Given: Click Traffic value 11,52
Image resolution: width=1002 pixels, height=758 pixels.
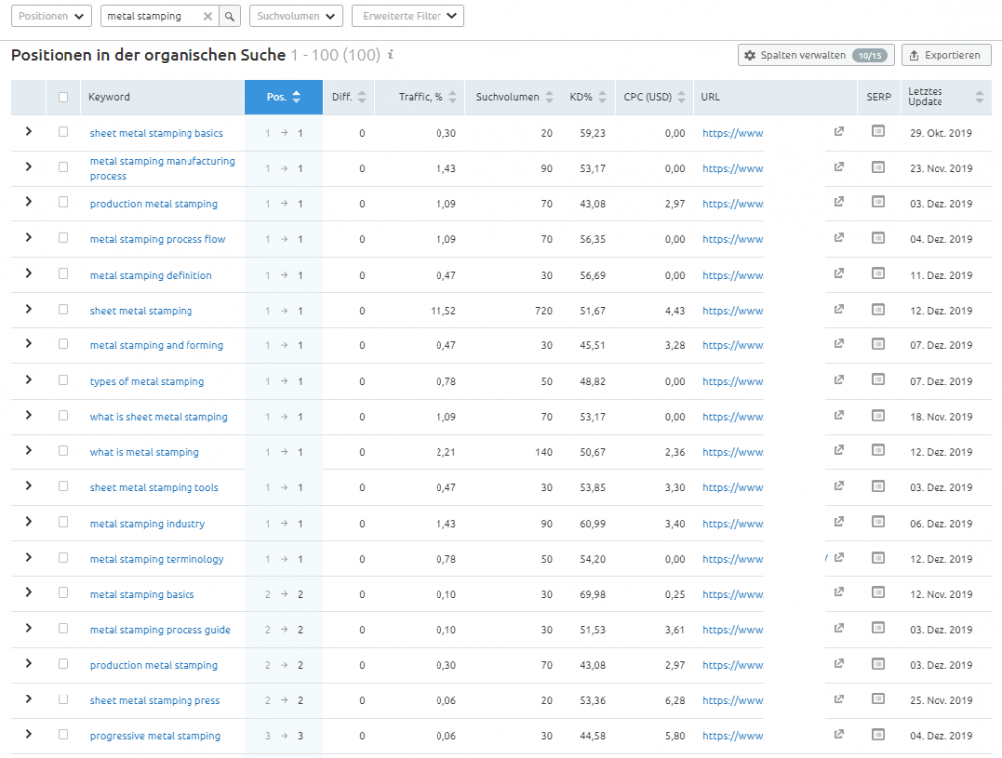Looking at the screenshot, I should click(x=442, y=311).
